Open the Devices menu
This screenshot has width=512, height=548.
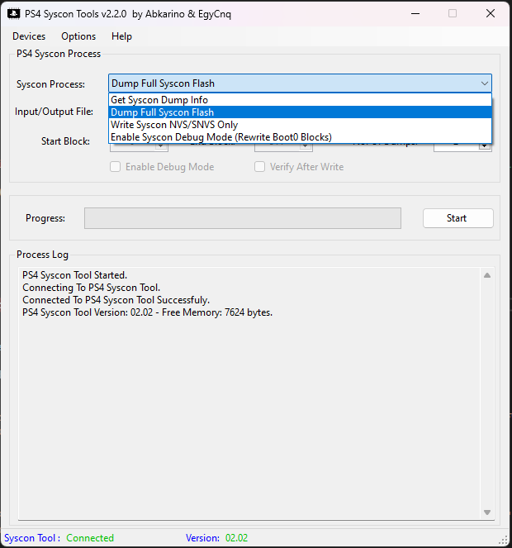[29, 36]
